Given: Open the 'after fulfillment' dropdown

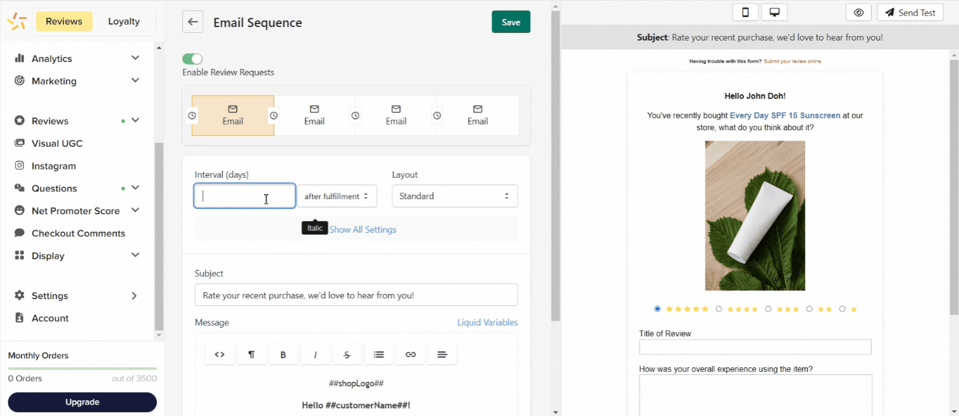Looking at the screenshot, I should pos(337,196).
